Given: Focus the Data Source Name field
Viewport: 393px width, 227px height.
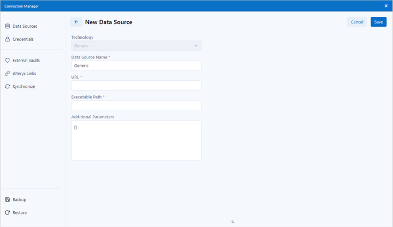Looking at the screenshot, I should [x=136, y=65].
